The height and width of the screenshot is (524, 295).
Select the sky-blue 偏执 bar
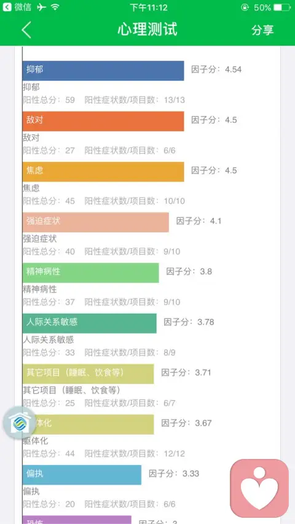tap(82, 474)
